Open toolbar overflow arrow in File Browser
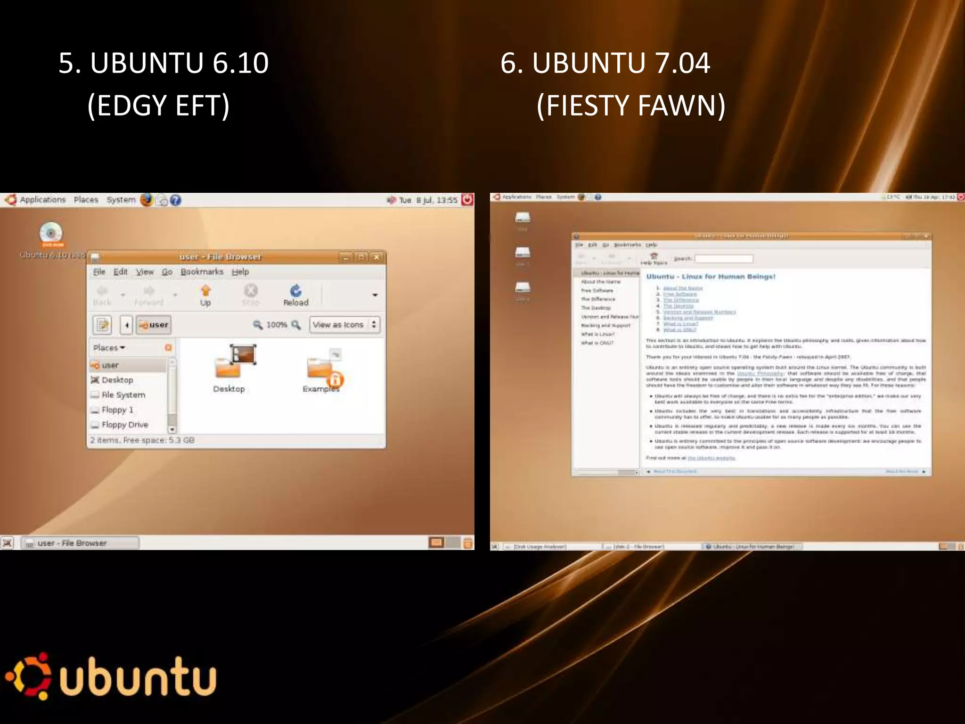This screenshot has width=965, height=724. pos(375,295)
